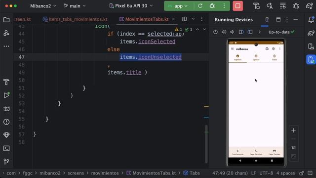Toggle the read-only lock icon in status bar
This screenshot has width=316, height=178.
pos(302,173)
